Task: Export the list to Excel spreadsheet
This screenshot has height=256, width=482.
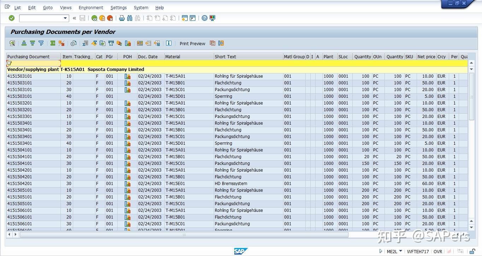Action: pos(85,43)
